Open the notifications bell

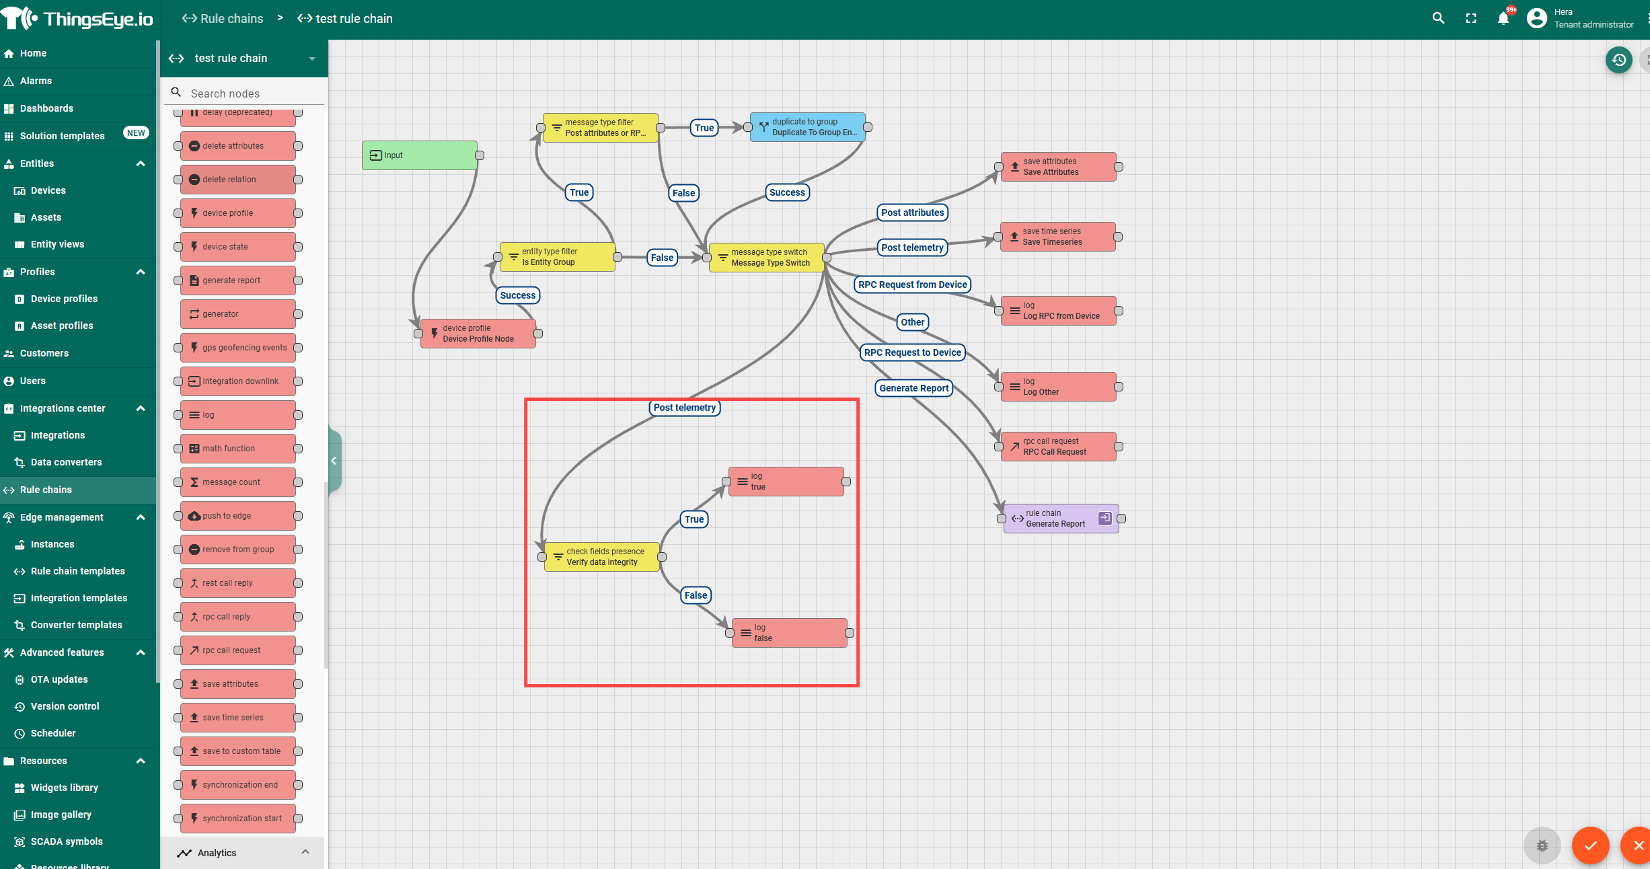[x=1503, y=18]
